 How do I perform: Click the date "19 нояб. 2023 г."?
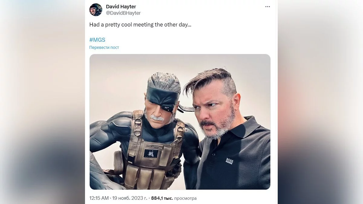point(130,198)
